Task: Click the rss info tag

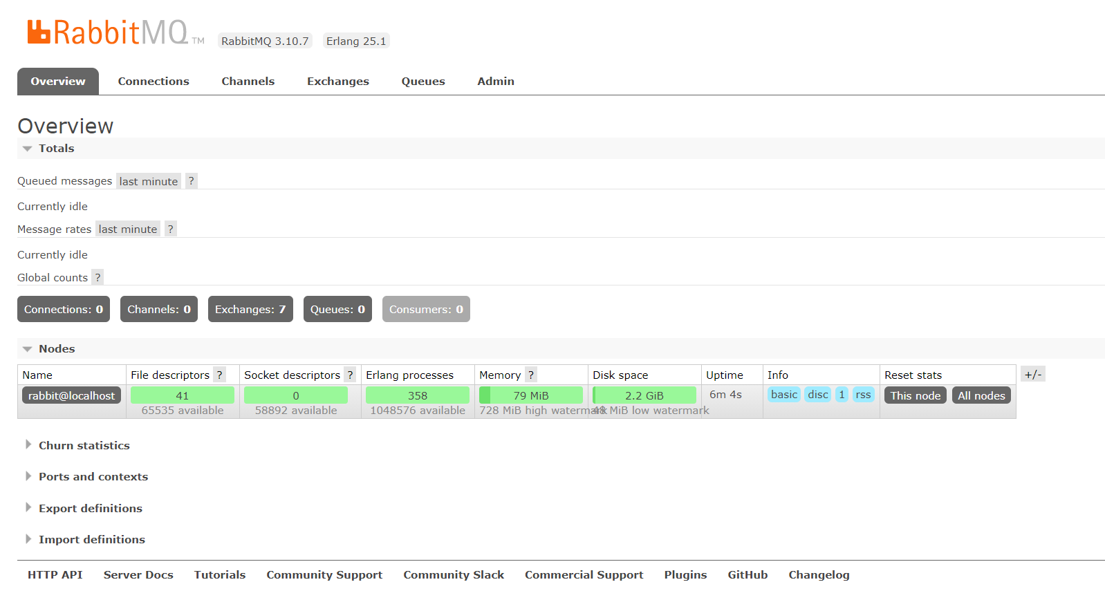Action: [x=864, y=394]
